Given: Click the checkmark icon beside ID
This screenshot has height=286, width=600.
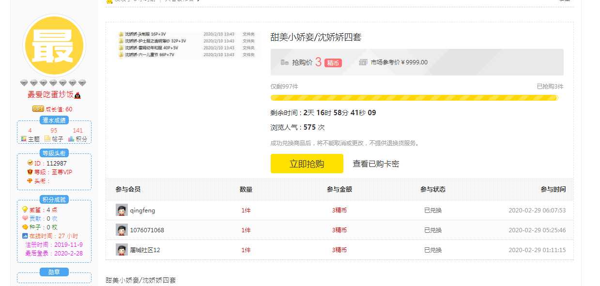Looking at the screenshot, I should (x=30, y=163).
